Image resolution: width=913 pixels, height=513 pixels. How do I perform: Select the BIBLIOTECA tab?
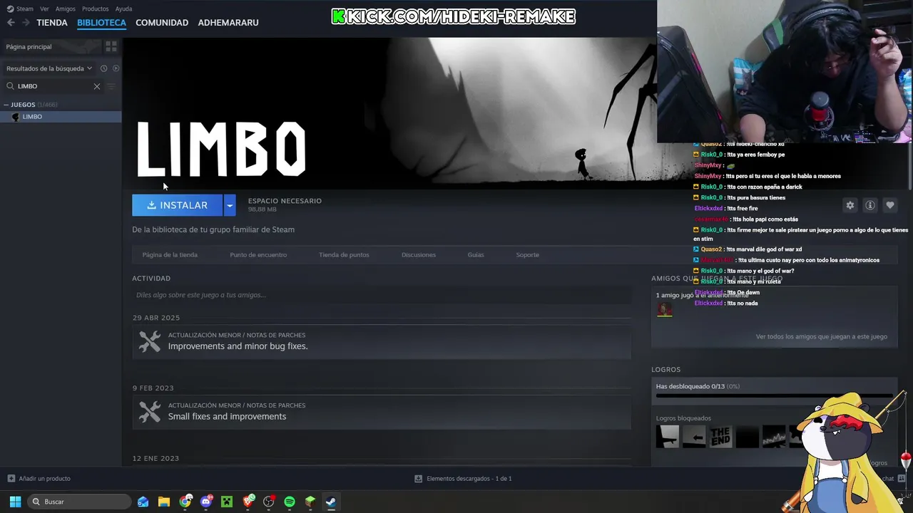click(x=101, y=23)
